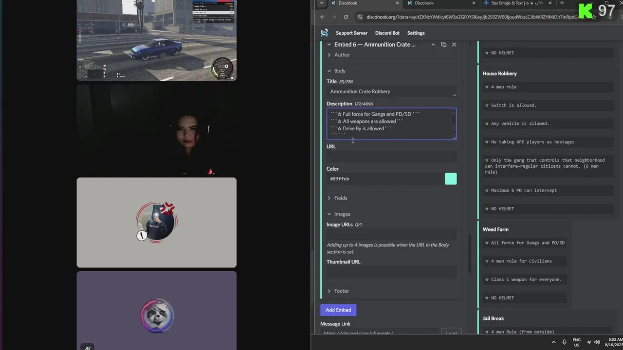The image size is (623, 350).
Task: Click 'Switch is allowed.' preview line
Action: [x=511, y=105]
